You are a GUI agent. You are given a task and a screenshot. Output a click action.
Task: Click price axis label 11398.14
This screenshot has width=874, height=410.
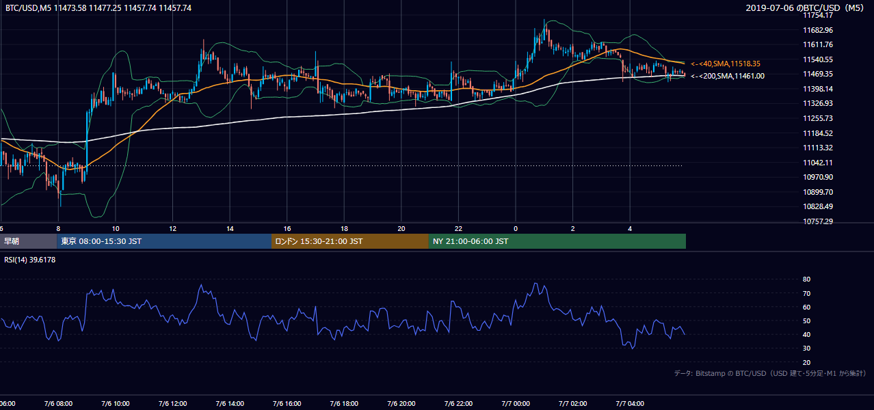click(819, 89)
